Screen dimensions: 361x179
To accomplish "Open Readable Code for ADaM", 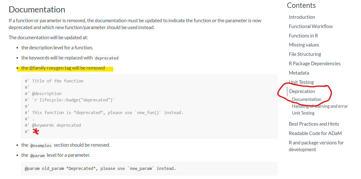I will pyautogui.click(x=315, y=133).
